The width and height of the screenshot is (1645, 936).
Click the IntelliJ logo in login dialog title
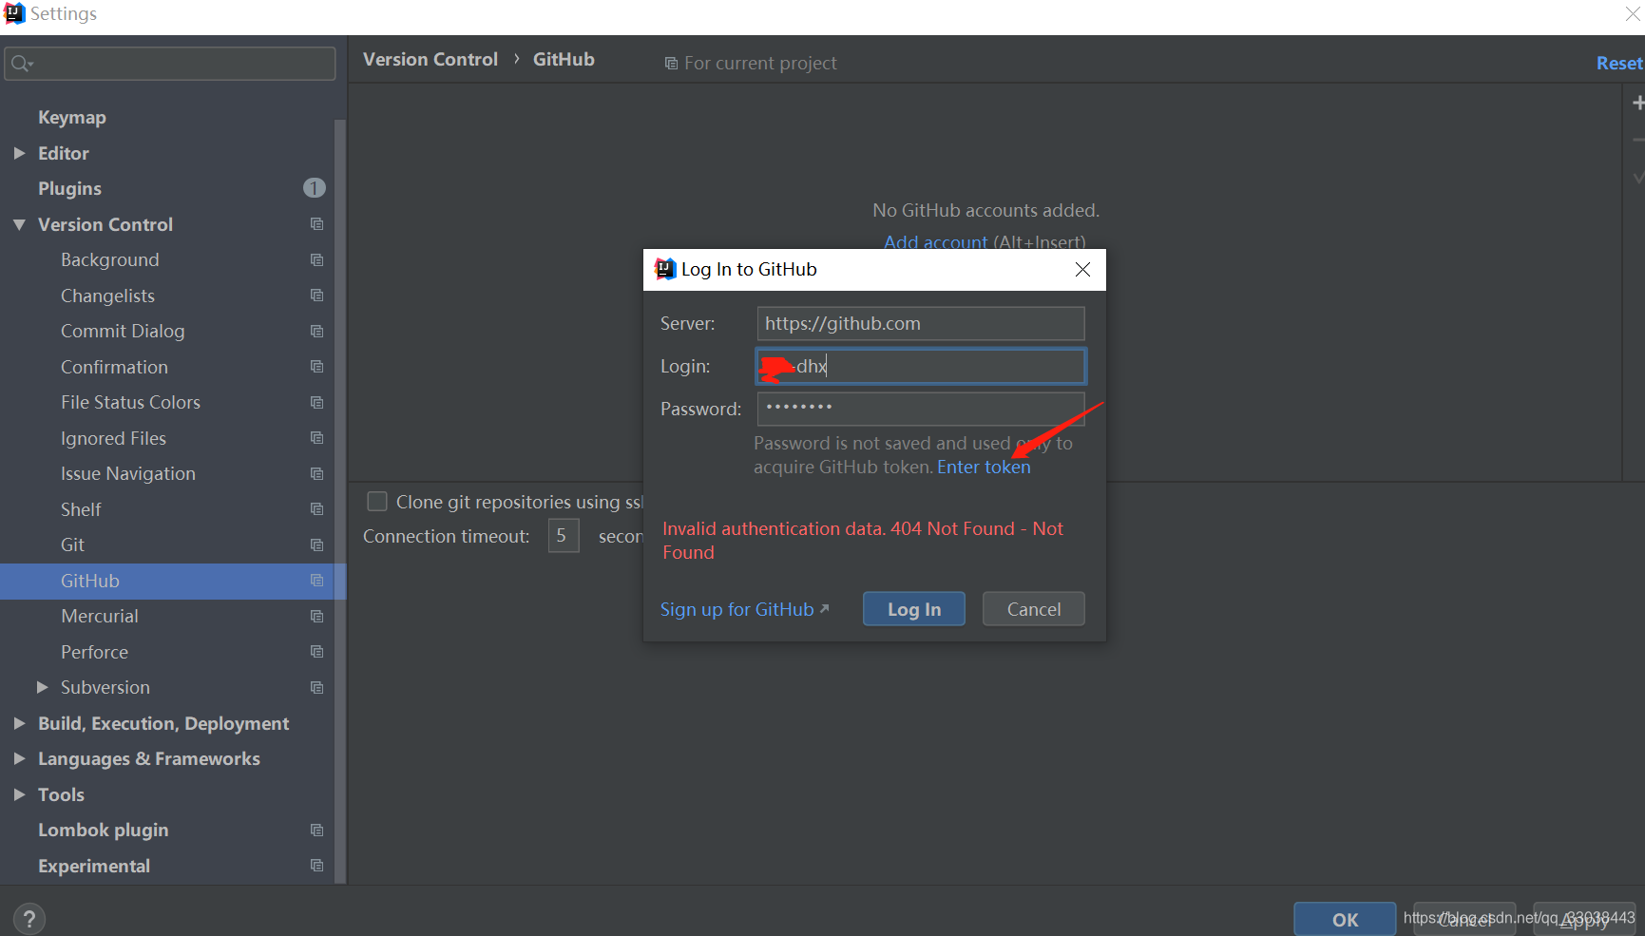pos(665,269)
